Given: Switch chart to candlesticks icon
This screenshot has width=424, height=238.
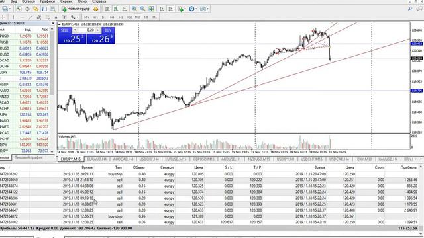Looking at the screenshot, I should click(x=116, y=9).
